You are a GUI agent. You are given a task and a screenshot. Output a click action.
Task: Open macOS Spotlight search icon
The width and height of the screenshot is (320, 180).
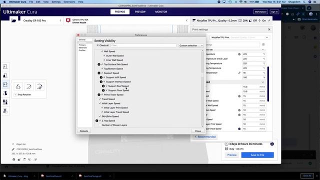point(304,2)
